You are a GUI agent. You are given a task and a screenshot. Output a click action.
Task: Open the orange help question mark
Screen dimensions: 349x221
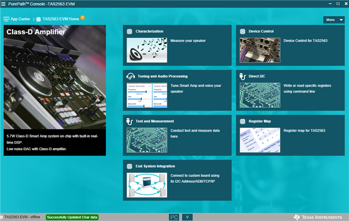click(82, 17)
